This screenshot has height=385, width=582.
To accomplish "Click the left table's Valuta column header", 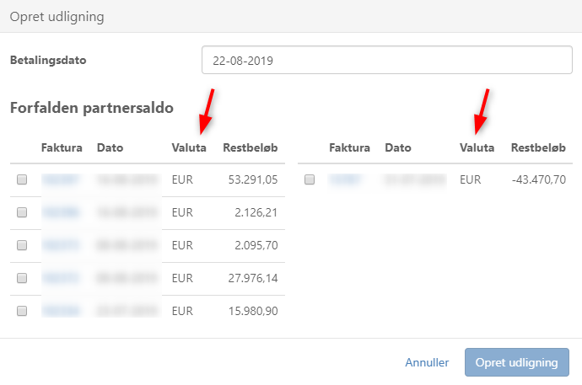I will pos(188,147).
